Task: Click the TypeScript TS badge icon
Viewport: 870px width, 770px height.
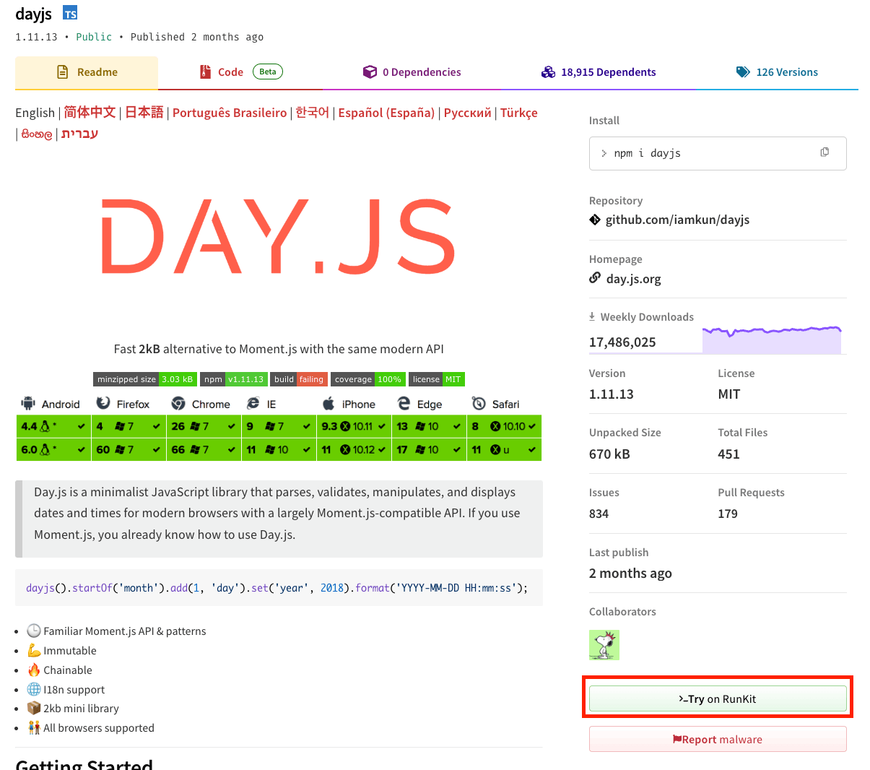Action: coord(70,13)
